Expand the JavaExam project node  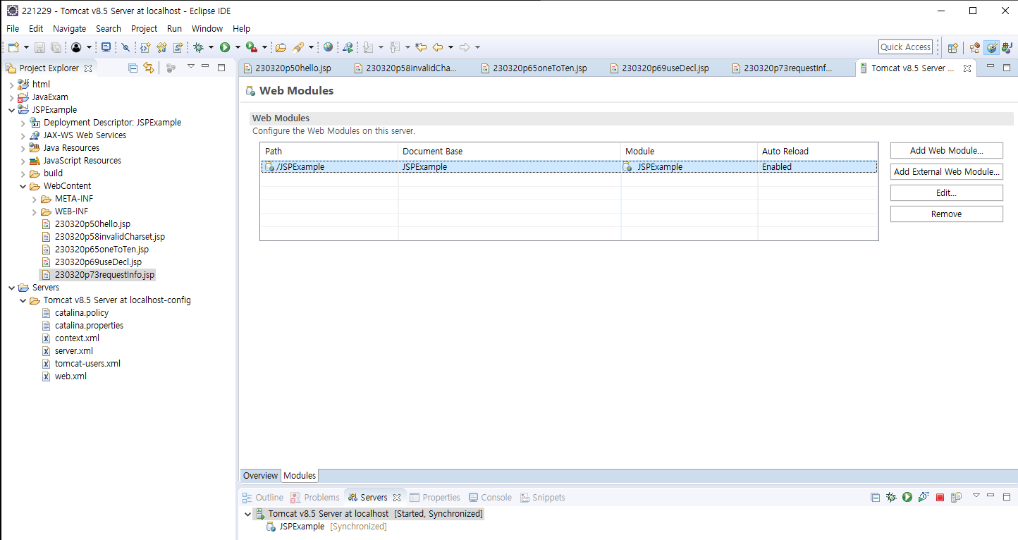11,97
